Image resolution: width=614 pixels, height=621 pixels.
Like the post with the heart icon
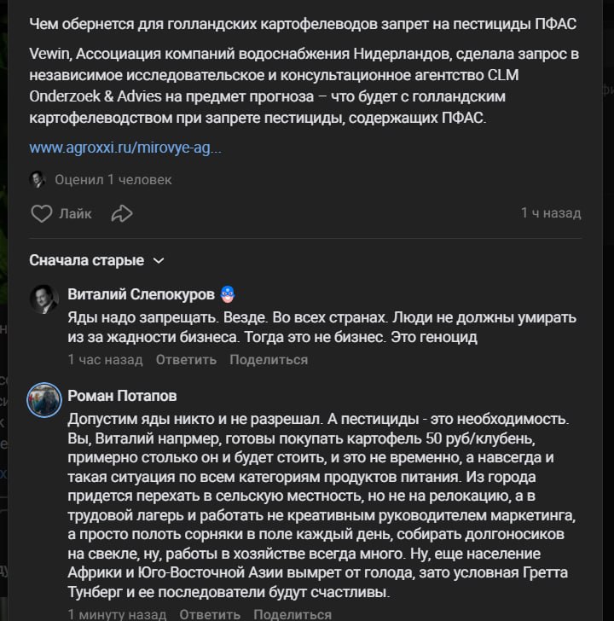point(42,214)
